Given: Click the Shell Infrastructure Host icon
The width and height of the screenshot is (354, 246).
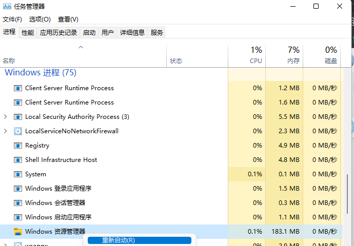Looking at the screenshot, I should click(18, 160).
